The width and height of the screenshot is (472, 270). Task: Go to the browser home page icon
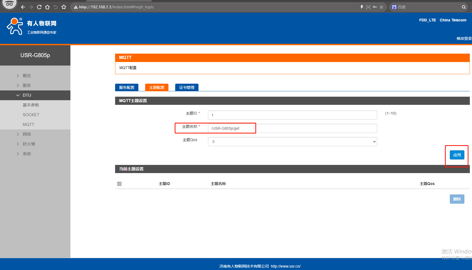click(x=47, y=7)
